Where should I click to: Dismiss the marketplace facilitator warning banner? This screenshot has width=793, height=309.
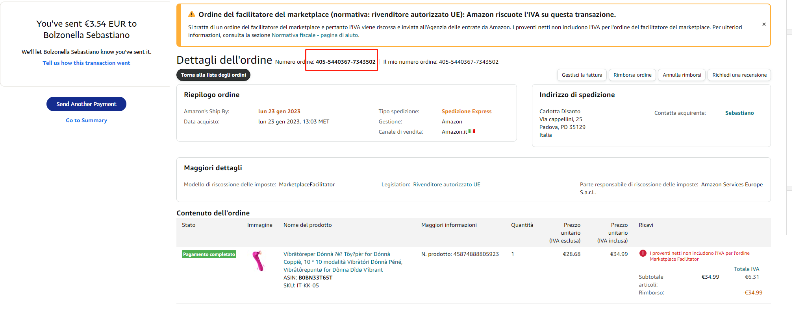(x=764, y=24)
